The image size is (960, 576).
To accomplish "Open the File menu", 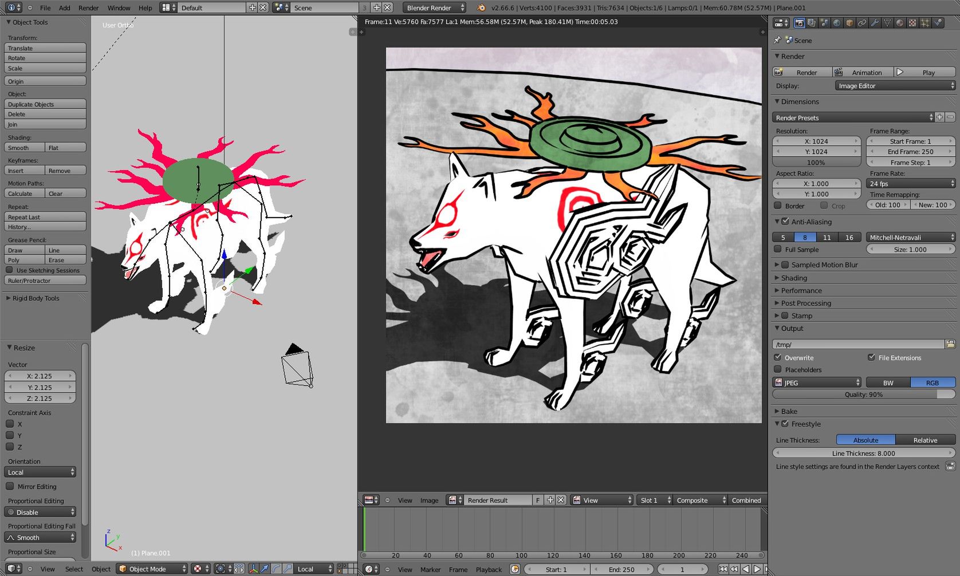I will point(45,8).
